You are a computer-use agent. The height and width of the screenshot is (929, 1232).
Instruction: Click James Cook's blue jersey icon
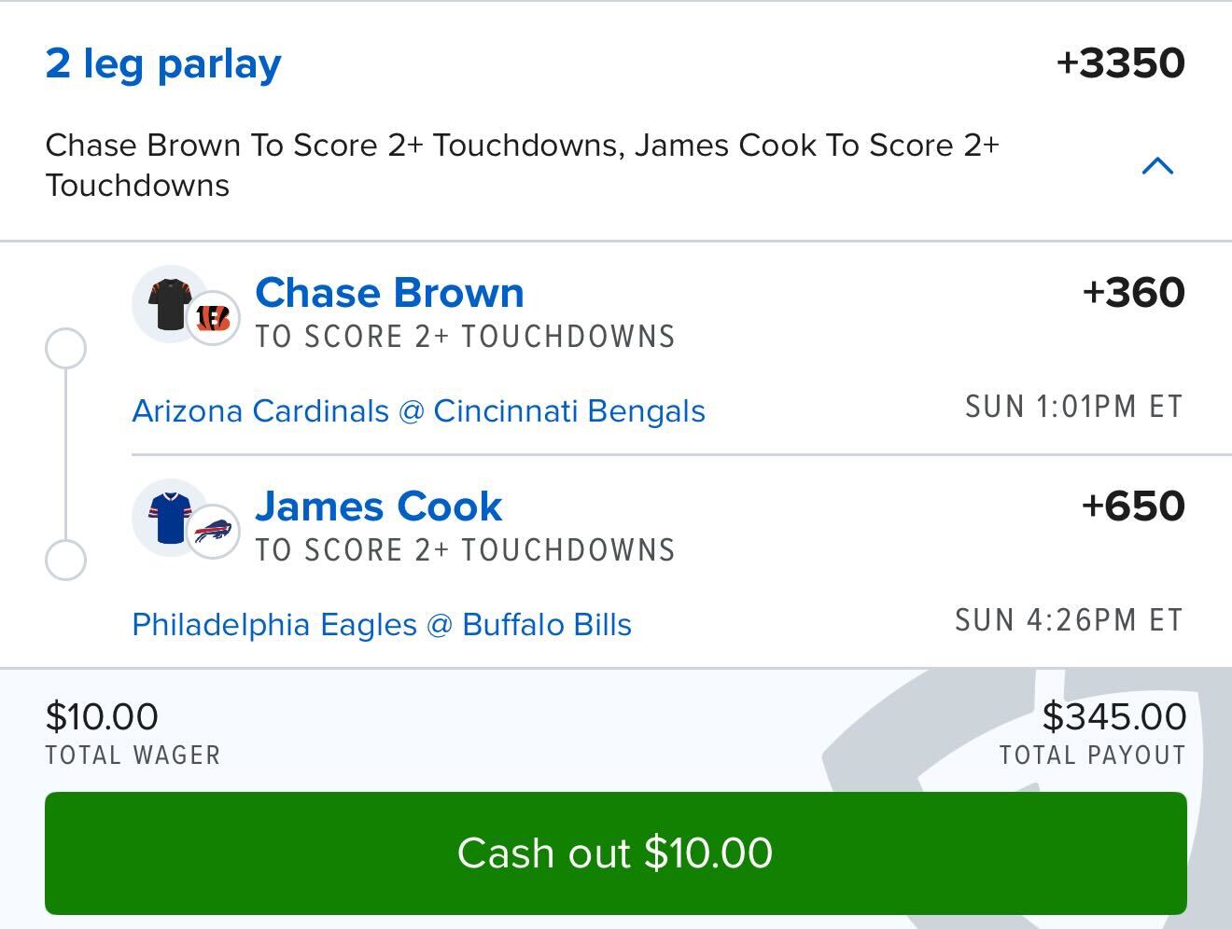click(x=168, y=518)
